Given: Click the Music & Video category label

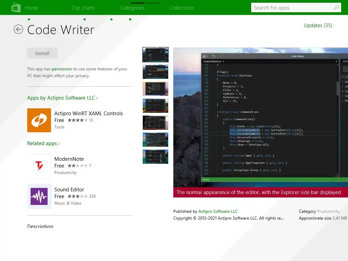Looking at the screenshot, I should [68, 203].
